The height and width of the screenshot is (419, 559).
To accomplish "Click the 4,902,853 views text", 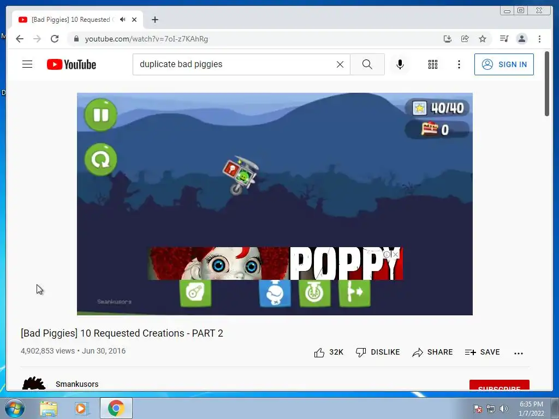I will pyautogui.click(x=48, y=351).
